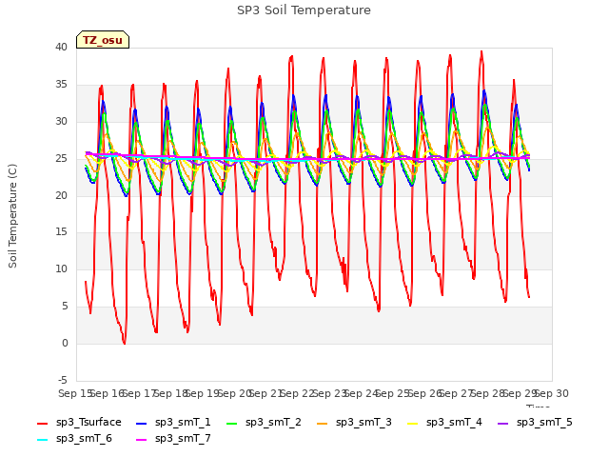Viewport: 609px width, 457px height.
Task: Click the Soil Temperature (C) axis label
Action: click(12, 216)
